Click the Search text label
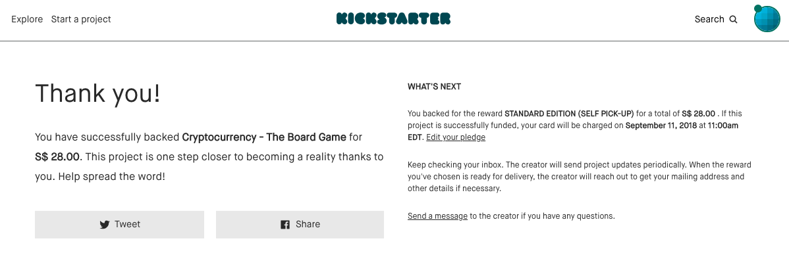This screenshot has width=789, height=268. (709, 19)
